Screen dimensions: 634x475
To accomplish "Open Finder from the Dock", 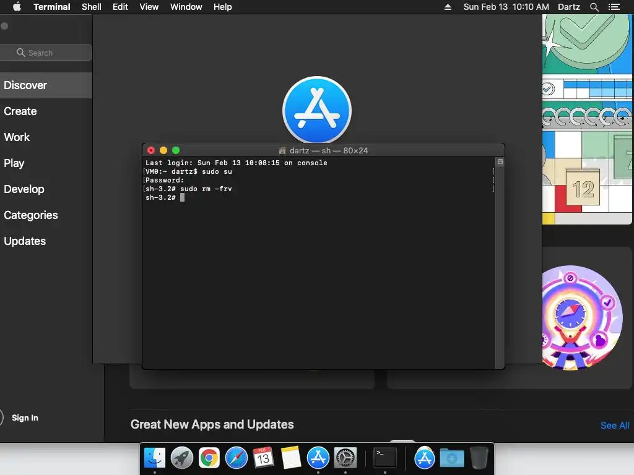I will click(x=155, y=458).
